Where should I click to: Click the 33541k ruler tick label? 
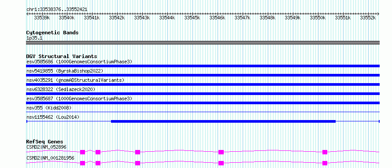pos(92,18)
